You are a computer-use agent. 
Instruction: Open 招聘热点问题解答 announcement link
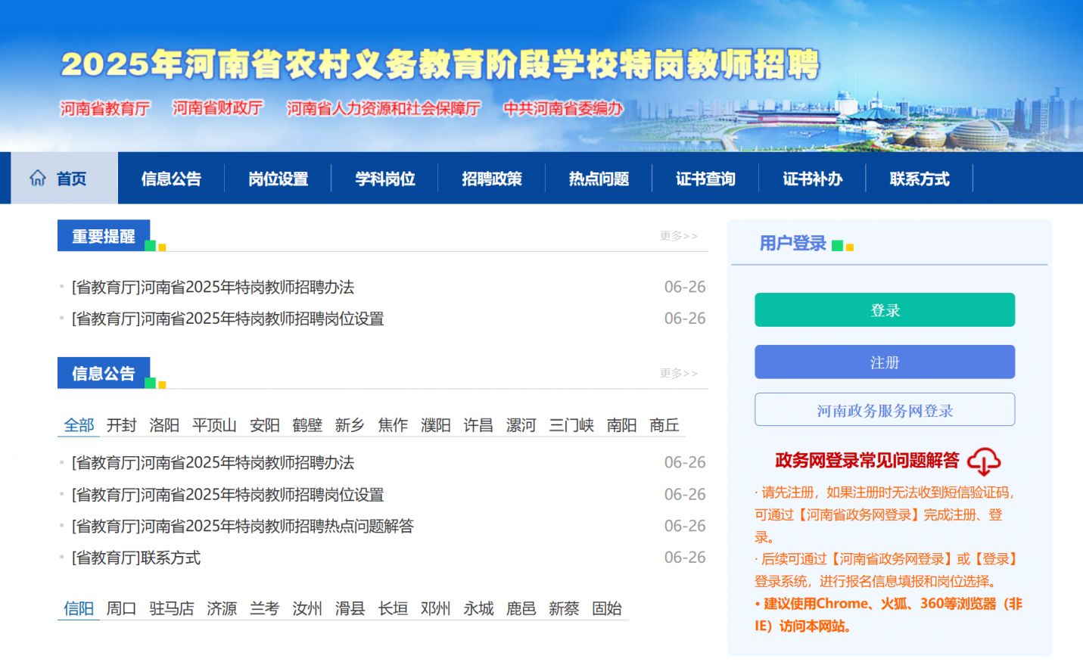[x=242, y=526]
